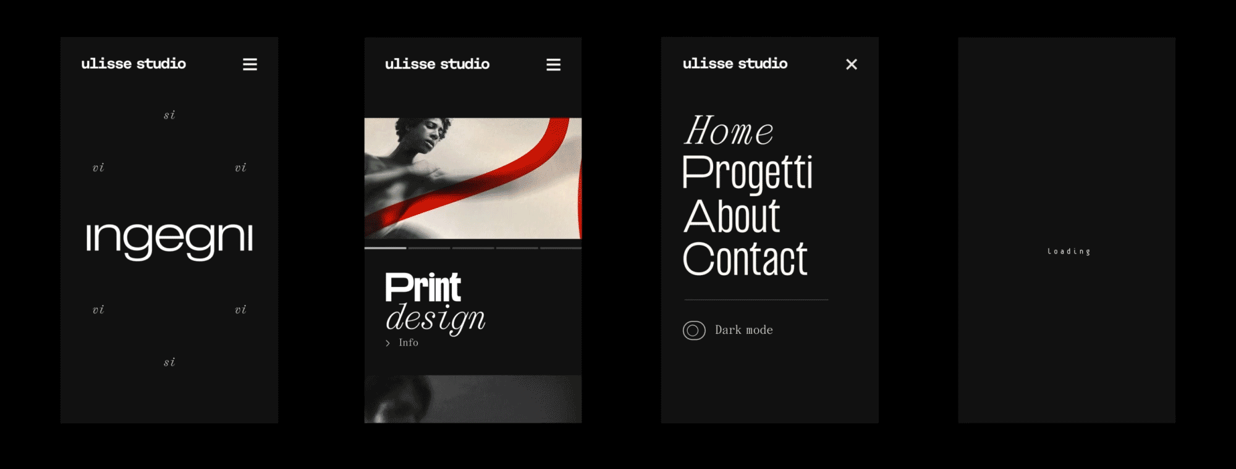Click the highlighted first slide progress segment
This screenshot has height=469, width=1236.
(x=385, y=248)
